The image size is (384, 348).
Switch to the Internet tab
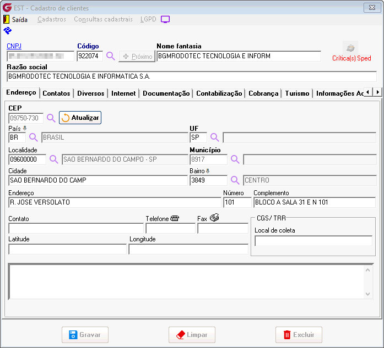(123, 93)
